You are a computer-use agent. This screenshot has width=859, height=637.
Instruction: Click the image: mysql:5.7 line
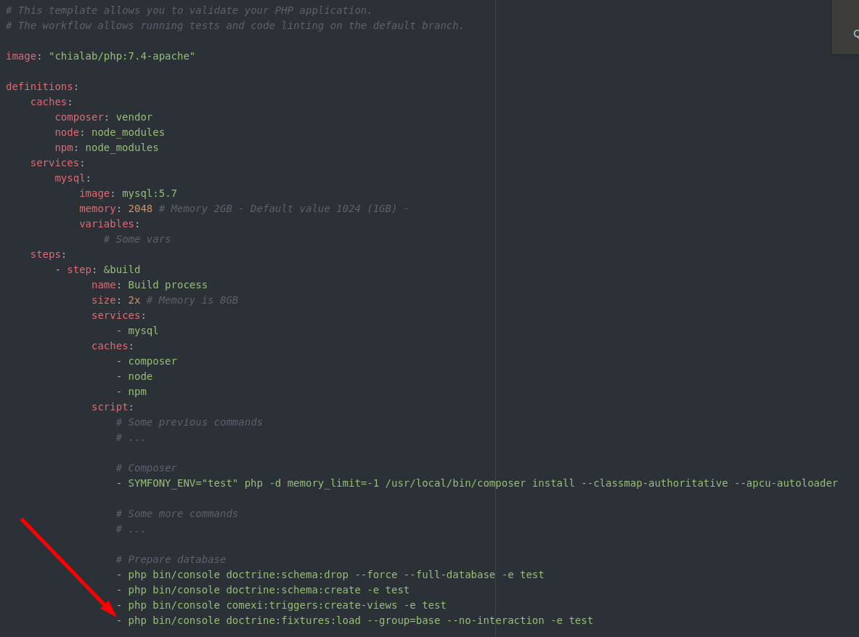tap(129, 193)
